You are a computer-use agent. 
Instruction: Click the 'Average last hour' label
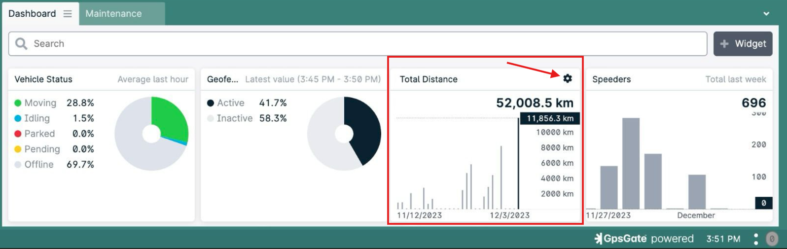pyautogui.click(x=153, y=79)
